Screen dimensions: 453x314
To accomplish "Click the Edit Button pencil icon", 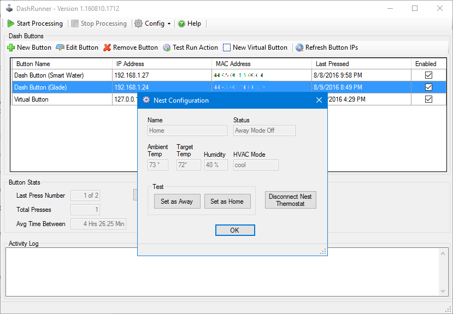I will tap(60, 48).
